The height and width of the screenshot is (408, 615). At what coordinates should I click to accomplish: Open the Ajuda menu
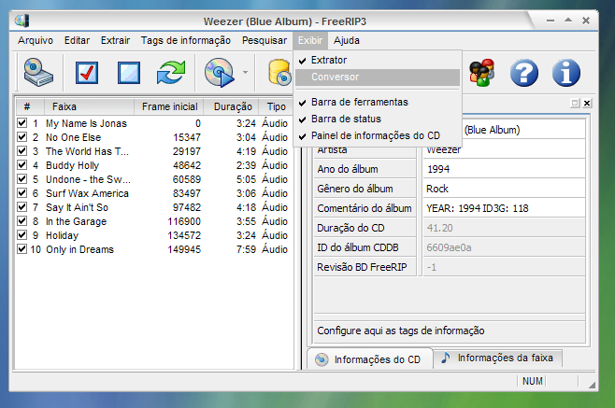[347, 40]
